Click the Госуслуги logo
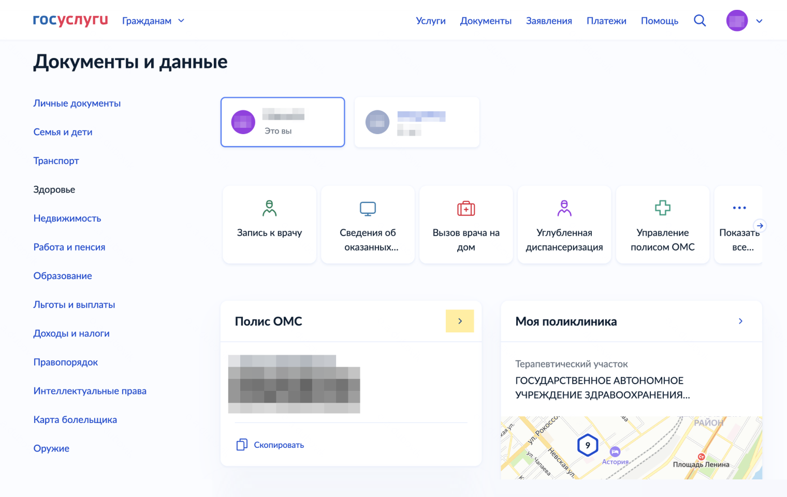 pos(70,20)
